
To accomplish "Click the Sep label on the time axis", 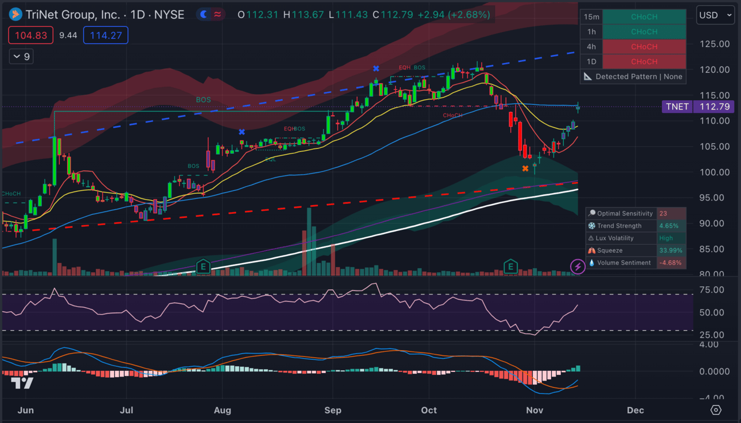I will (x=333, y=410).
